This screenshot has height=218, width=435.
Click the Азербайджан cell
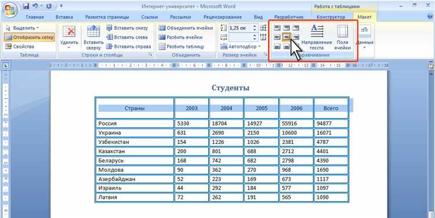[x=135, y=179]
